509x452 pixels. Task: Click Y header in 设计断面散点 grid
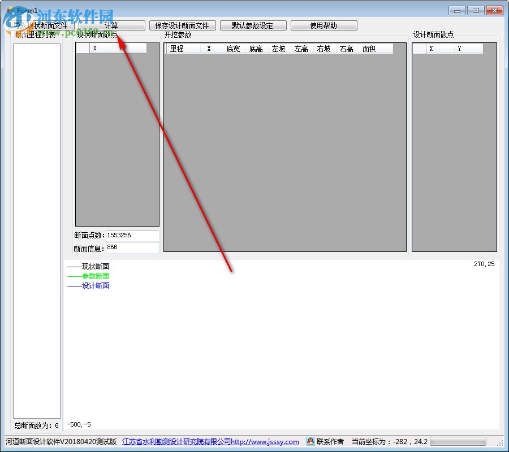coord(468,49)
